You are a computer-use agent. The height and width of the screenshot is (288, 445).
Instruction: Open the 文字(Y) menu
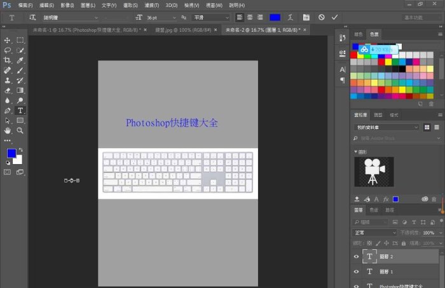point(109,4)
